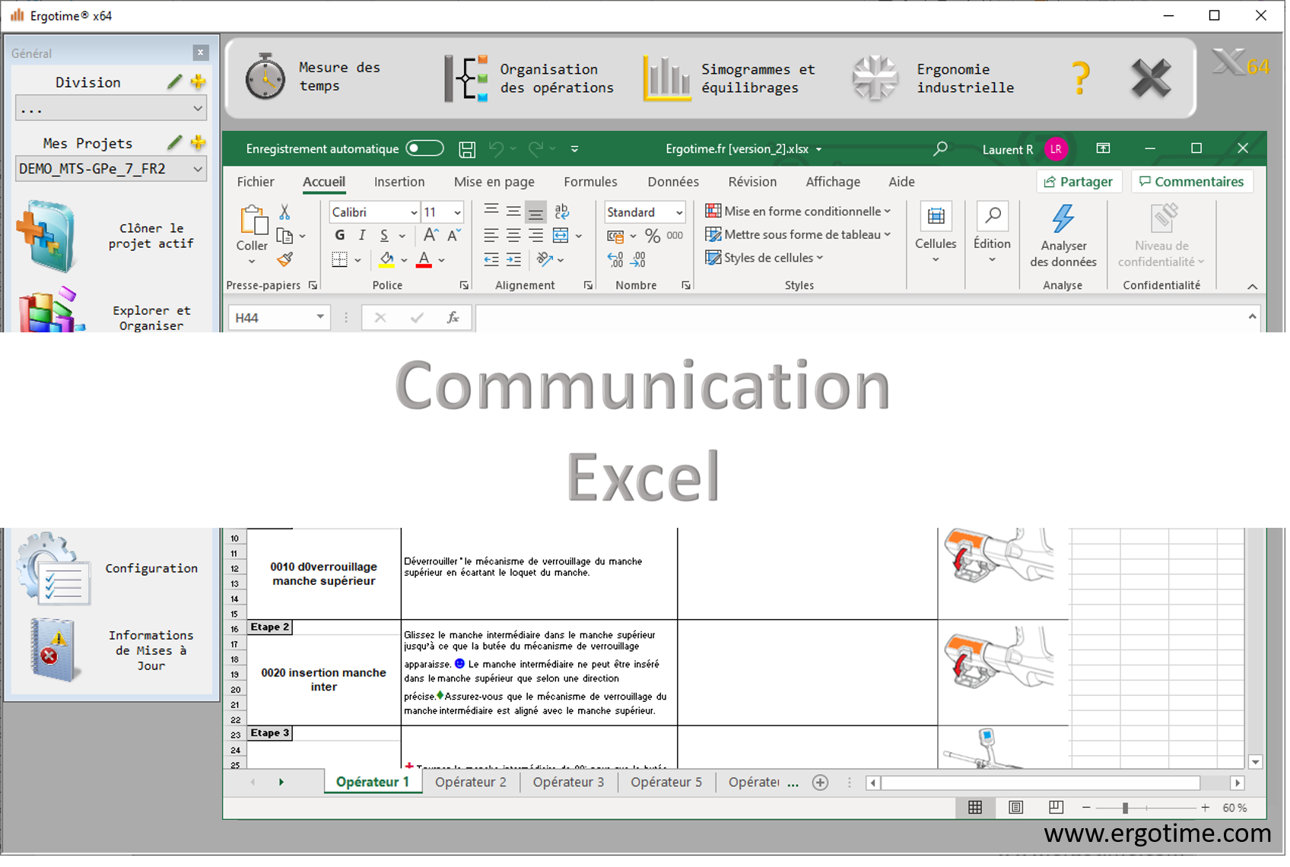
Task: Click the wrap text icon in Alignement
Action: tap(561, 211)
